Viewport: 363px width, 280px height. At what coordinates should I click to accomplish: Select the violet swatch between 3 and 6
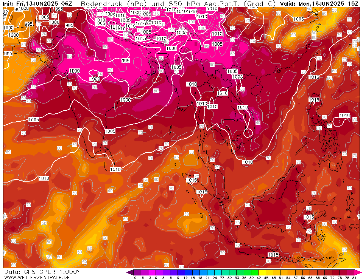pyautogui.click(x=167, y=272)
